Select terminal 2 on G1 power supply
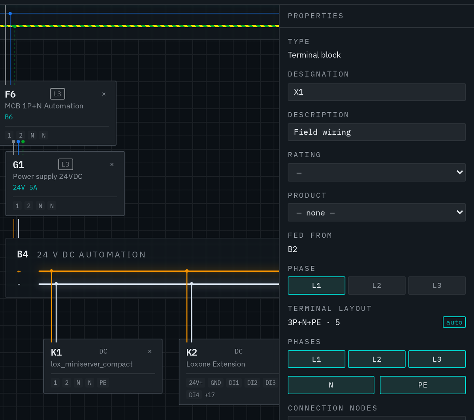 click(28, 206)
